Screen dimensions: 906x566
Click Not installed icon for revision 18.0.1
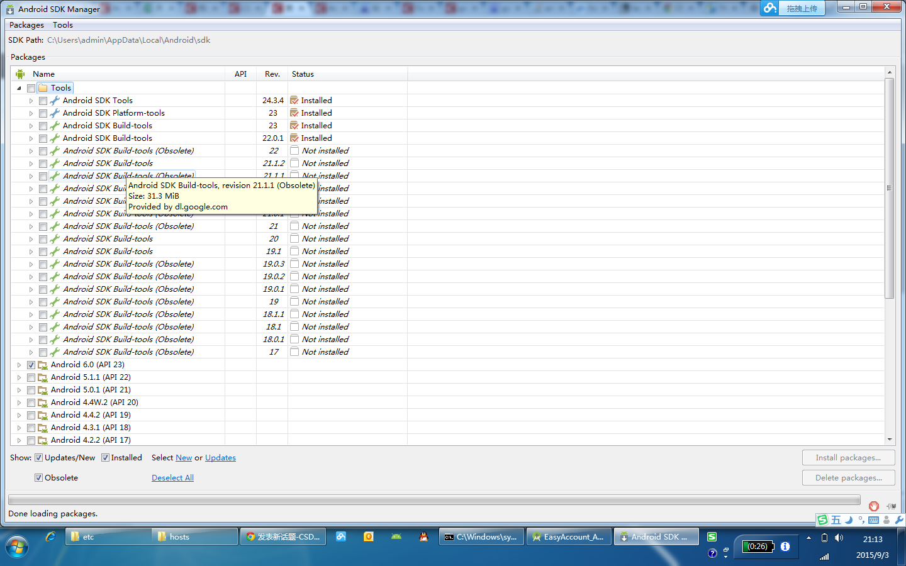[294, 340]
